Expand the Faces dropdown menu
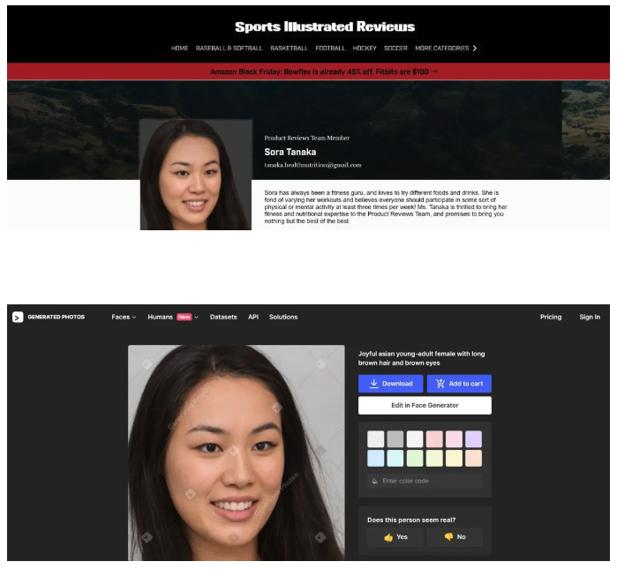617x569 pixels. pos(124,317)
